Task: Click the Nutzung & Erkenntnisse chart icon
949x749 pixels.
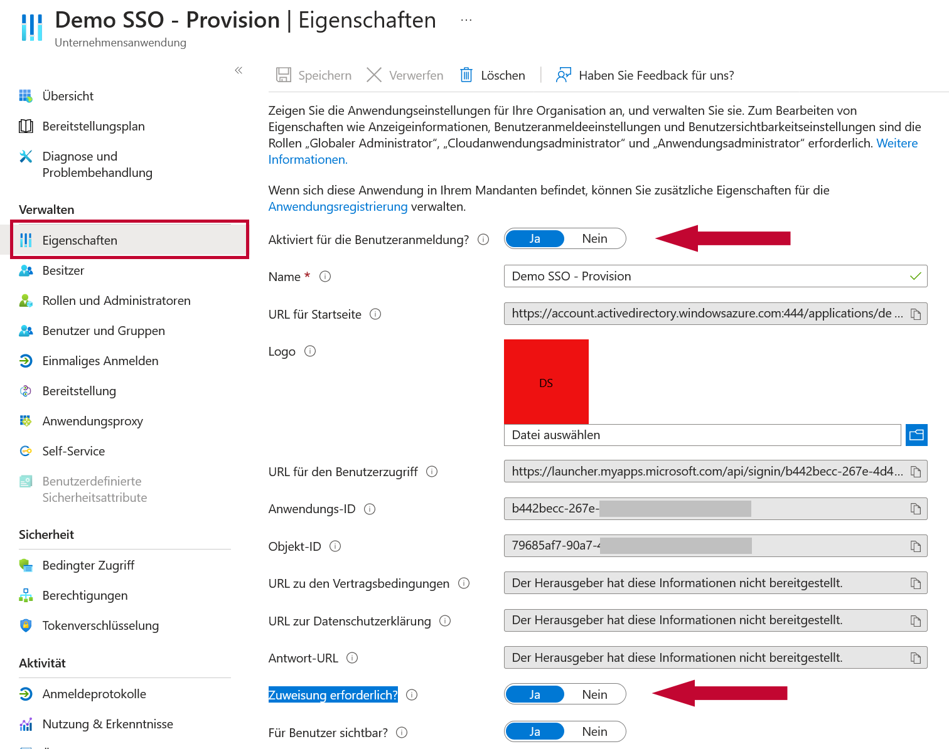Action: click(26, 724)
